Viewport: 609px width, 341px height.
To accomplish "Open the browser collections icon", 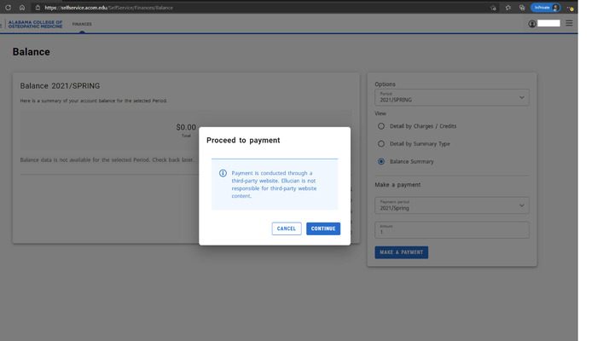I will [x=522, y=7].
